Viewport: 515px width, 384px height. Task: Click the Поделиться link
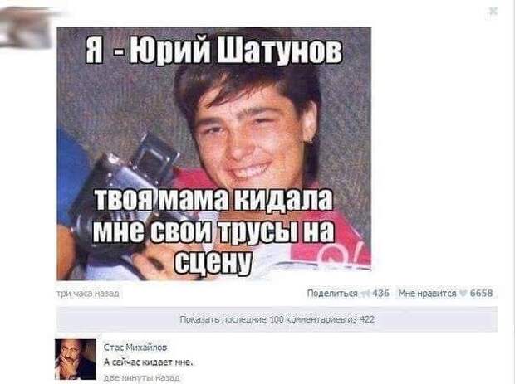332,293
